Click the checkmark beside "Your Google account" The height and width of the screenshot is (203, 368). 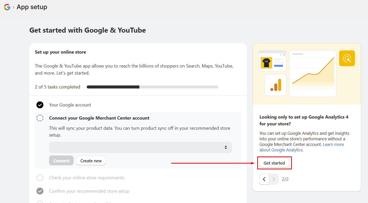[40, 105]
